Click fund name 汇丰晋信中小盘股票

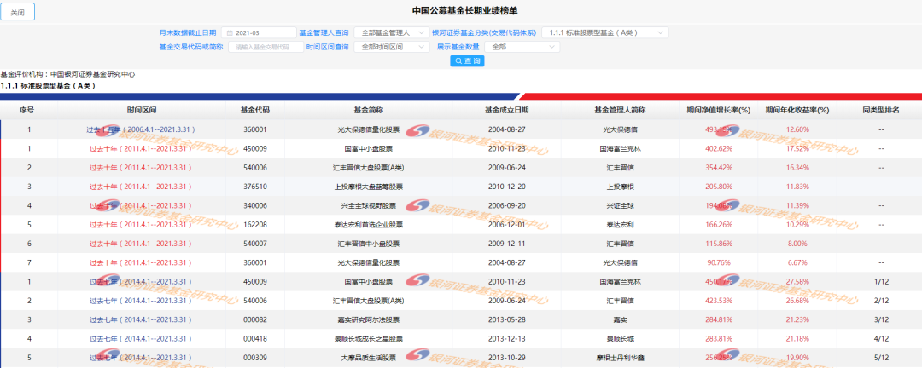(368, 244)
